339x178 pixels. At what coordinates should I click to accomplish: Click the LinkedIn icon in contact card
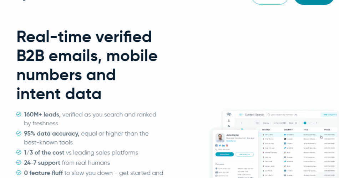(223, 146)
